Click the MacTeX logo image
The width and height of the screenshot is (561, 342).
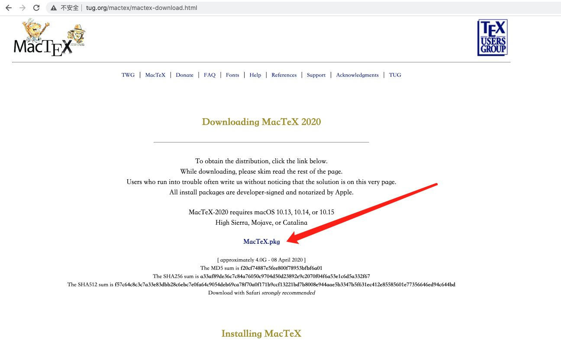49,37
